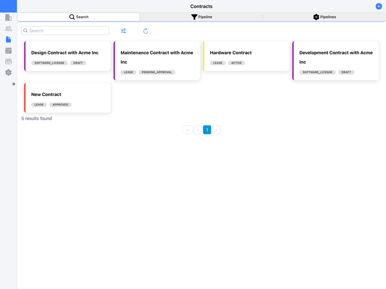Click the APPROVED tag
Image resolution: width=386 pixels, height=289 pixels.
60,105
